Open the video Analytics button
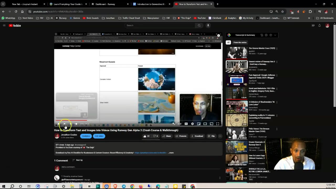336x189 pixels. [x=86, y=136]
